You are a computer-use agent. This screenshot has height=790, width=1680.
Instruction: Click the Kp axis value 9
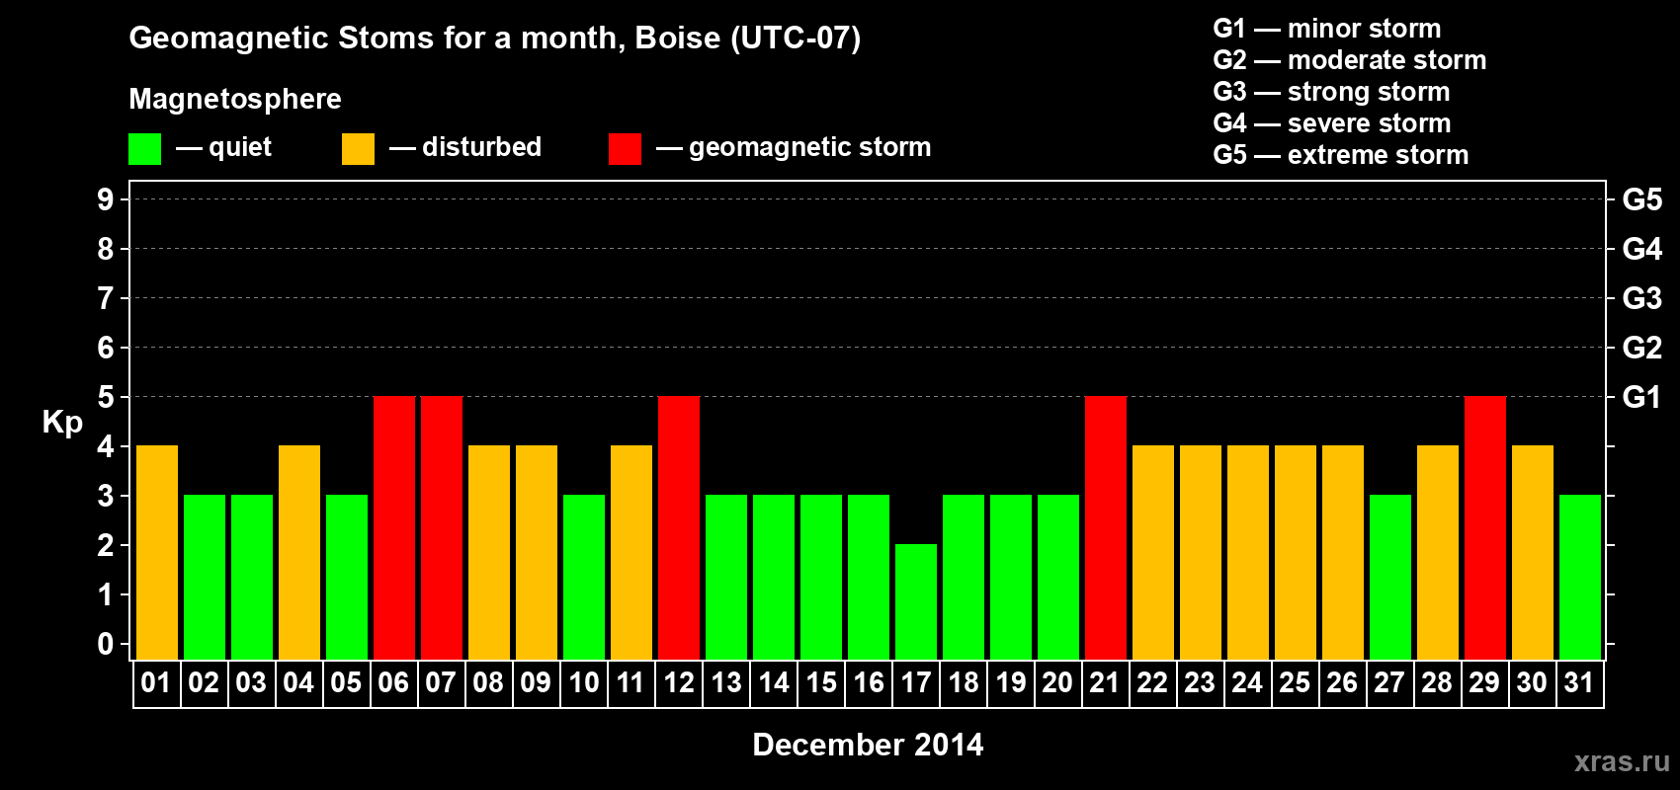(106, 199)
